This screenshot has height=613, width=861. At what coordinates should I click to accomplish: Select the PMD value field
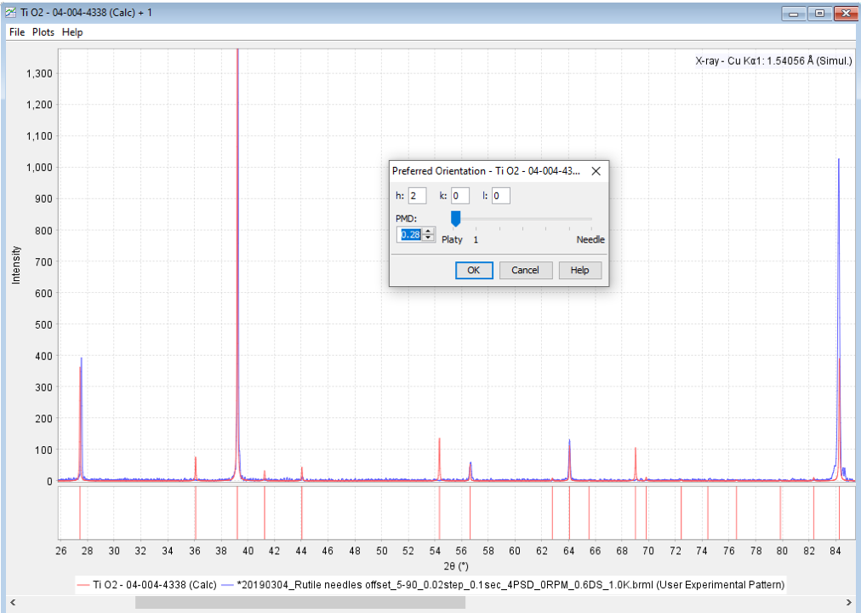coord(411,234)
